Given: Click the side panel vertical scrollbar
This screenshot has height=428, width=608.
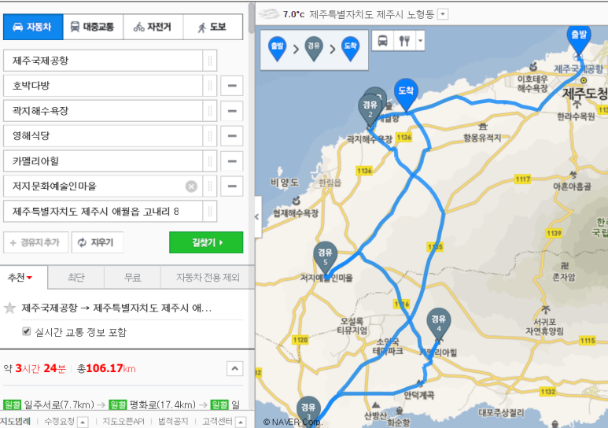Looking at the screenshot, I should point(252,18).
